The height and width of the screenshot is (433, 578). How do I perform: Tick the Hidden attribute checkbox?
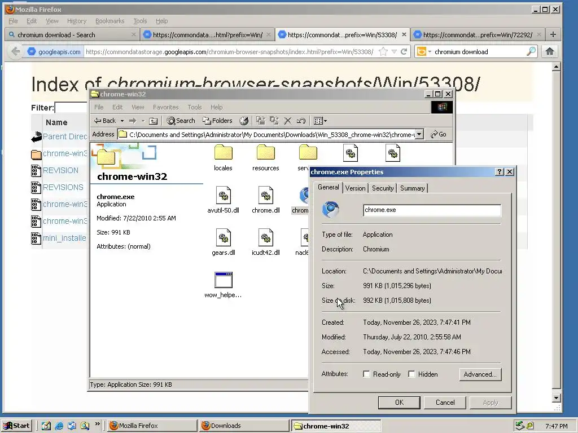(411, 374)
